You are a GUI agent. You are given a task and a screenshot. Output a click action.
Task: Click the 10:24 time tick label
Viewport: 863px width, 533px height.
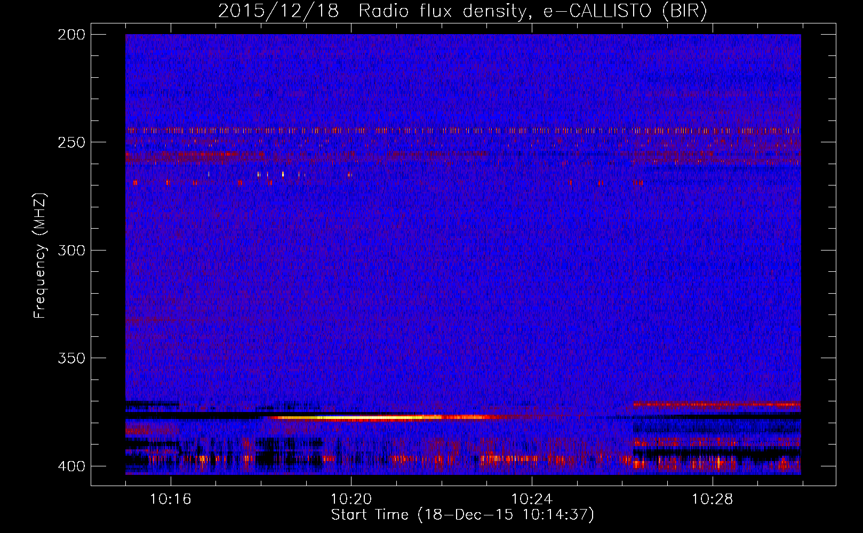(532, 499)
